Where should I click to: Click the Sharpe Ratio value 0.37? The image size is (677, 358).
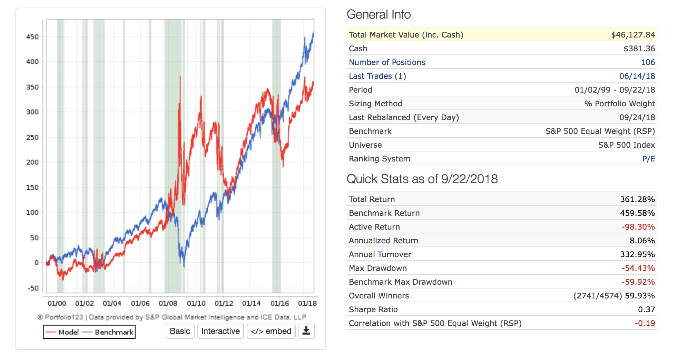click(x=646, y=309)
